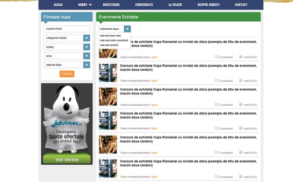Click the rating icon on last event

pyautogui.click(x=241, y=176)
